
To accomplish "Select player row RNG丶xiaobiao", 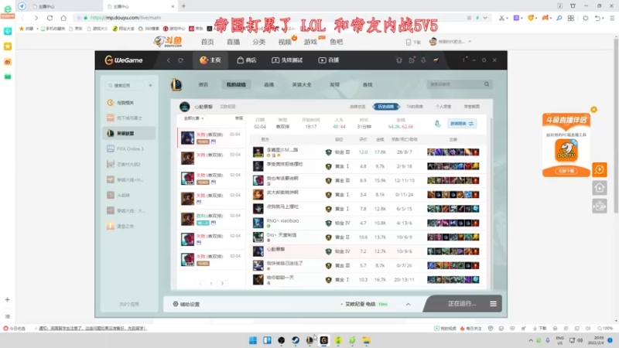I will click(x=368, y=223).
